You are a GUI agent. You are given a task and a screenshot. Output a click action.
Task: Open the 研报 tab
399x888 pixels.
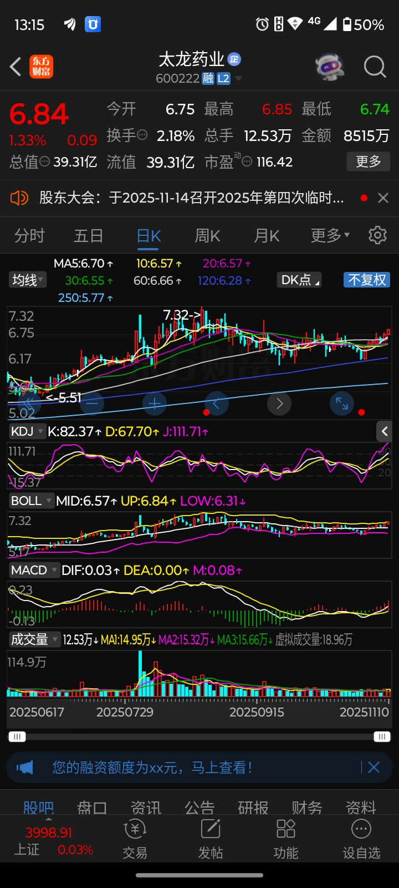point(253,806)
